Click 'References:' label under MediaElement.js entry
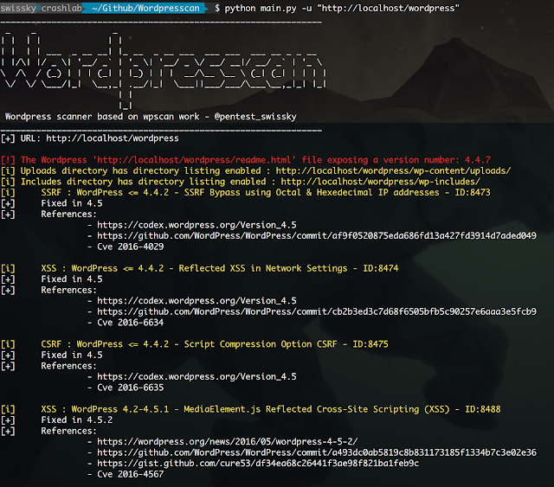Viewport: 554px width, 487px height. (x=68, y=431)
